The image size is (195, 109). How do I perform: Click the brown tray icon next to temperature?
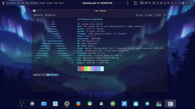[154, 3]
